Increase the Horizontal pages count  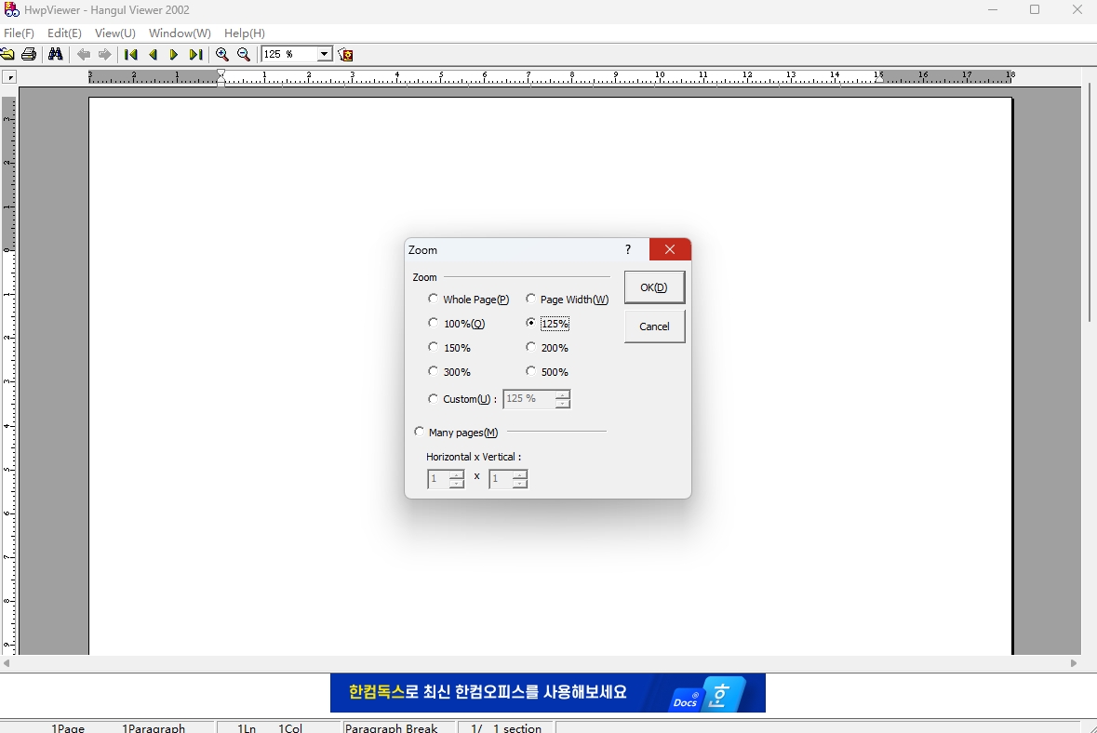pyautogui.click(x=456, y=475)
